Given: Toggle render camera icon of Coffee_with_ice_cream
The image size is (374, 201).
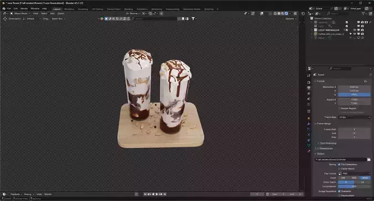Looking at the screenshot, I should 362,34.
